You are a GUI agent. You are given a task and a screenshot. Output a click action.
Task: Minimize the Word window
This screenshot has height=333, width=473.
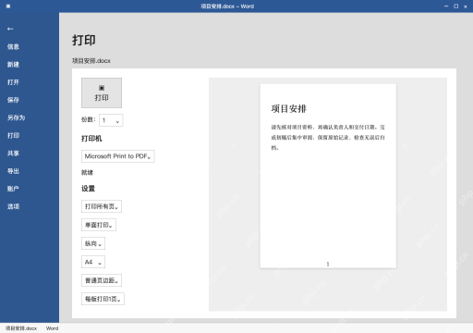[x=446, y=6]
